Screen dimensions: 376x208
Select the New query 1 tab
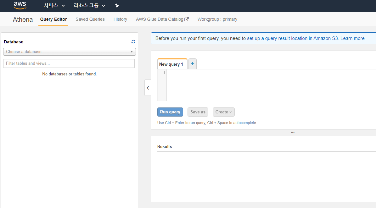coord(172,64)
